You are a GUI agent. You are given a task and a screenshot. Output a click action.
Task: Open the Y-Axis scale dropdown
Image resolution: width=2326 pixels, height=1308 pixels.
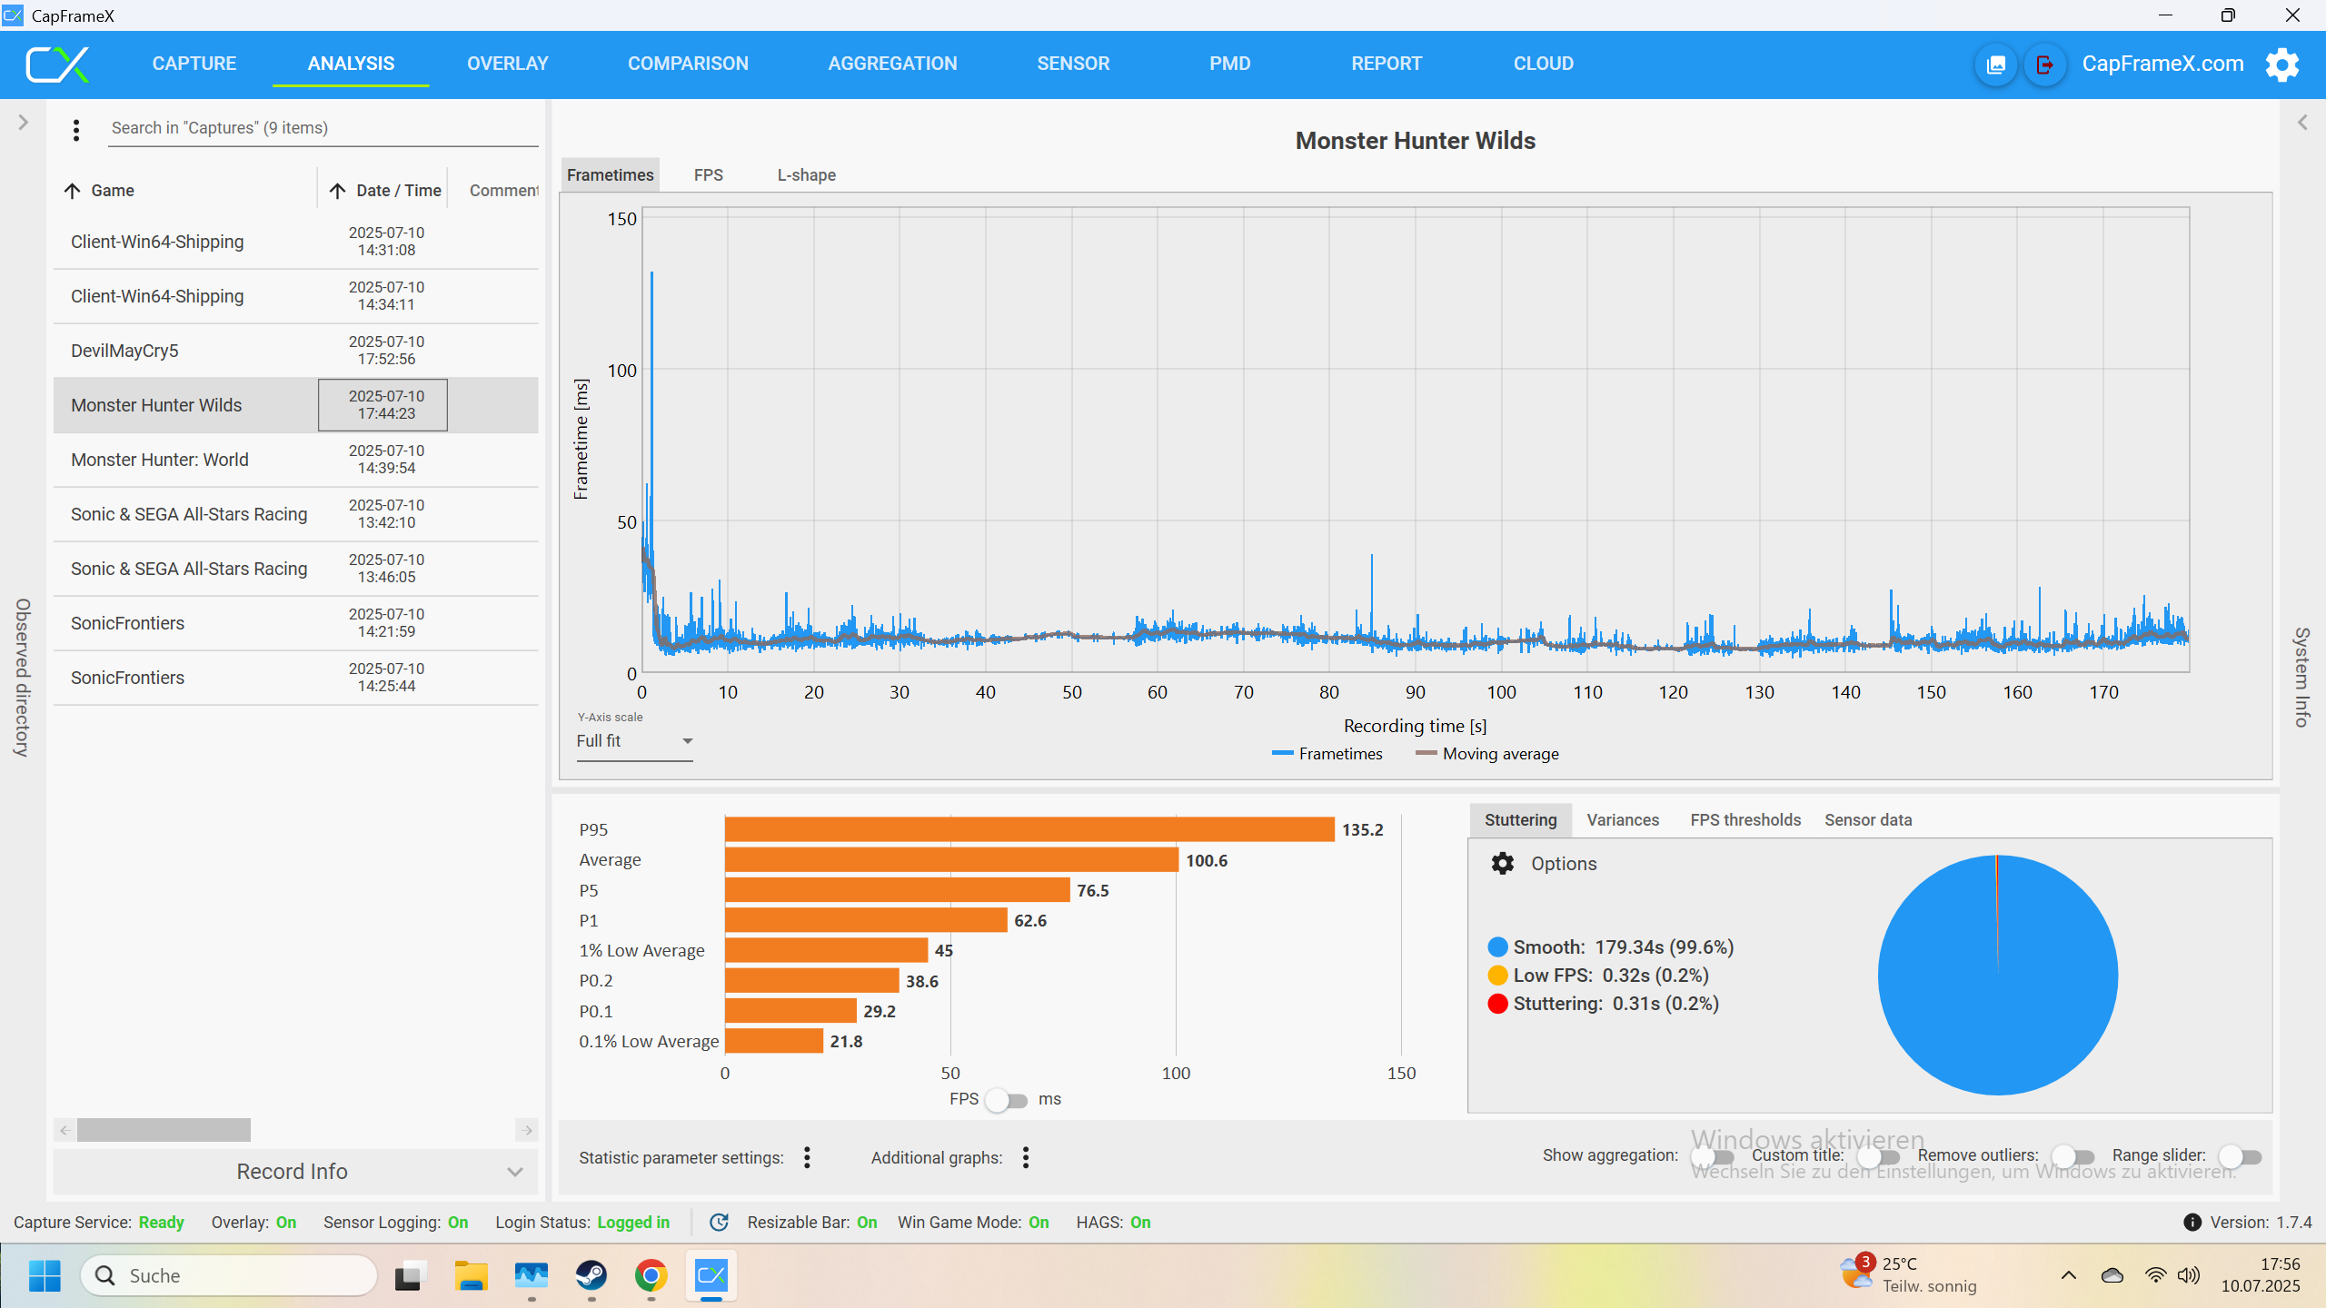pyautogui.click(x=634, y=741)
